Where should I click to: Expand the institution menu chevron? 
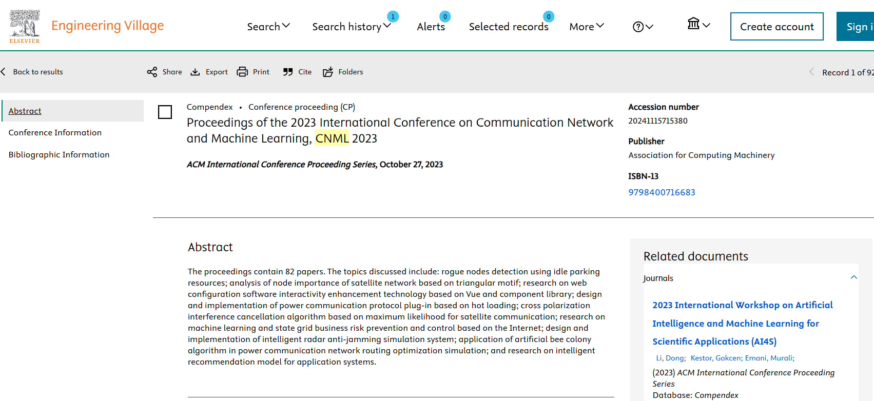click(706, 25)
